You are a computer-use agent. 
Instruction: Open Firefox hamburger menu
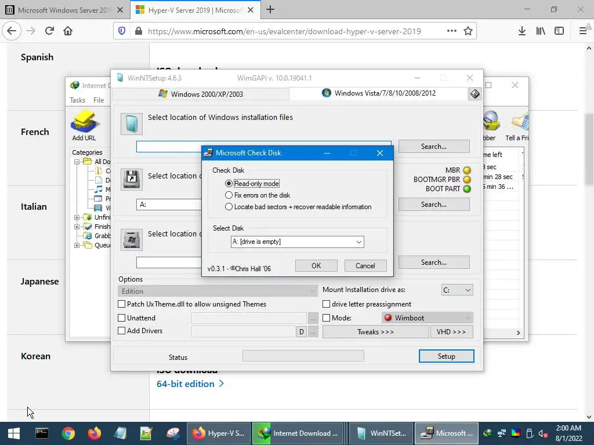click(x=582, y=31)
